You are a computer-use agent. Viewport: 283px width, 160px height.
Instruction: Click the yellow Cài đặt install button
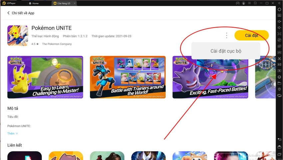252,35
